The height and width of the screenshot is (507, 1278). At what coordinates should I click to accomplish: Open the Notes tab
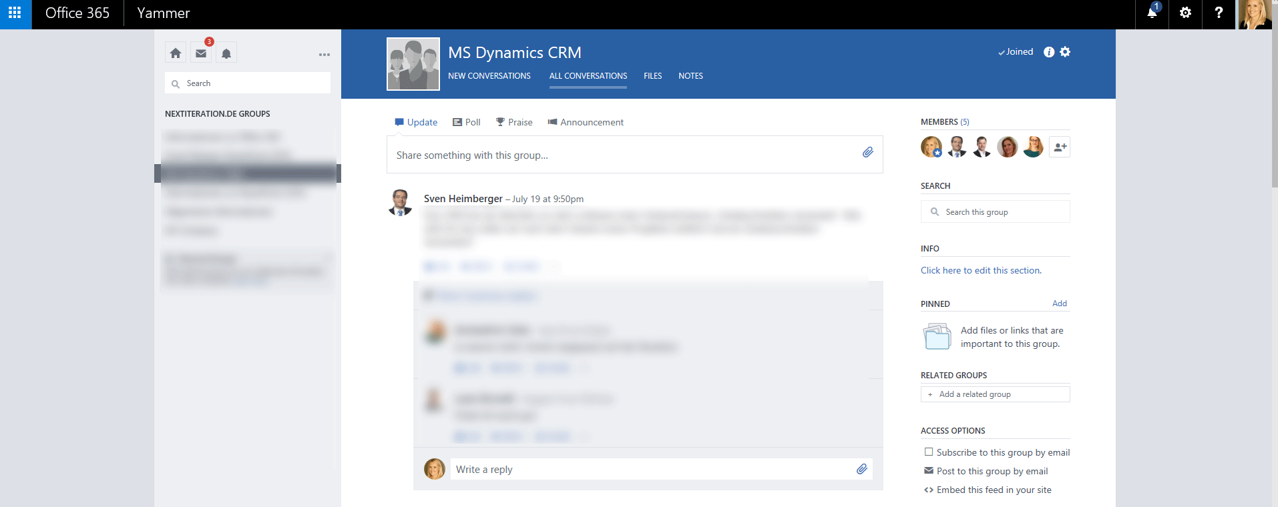pos(690,76)
